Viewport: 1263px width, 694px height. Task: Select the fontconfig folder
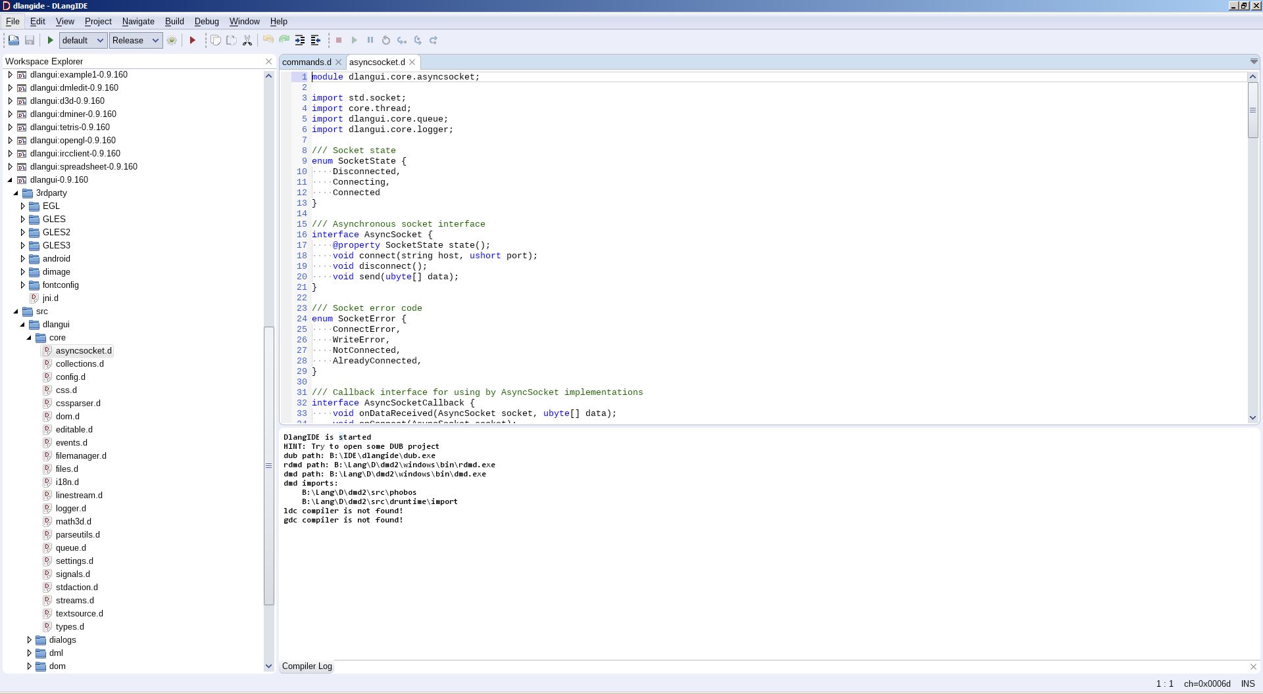(x=61, y=285)
